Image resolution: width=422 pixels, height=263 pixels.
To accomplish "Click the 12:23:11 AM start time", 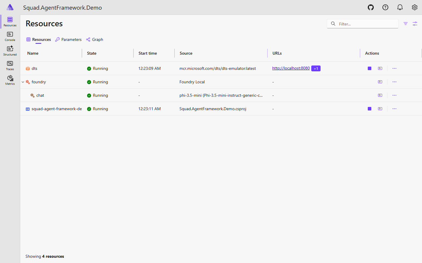I will coord(149,109).
